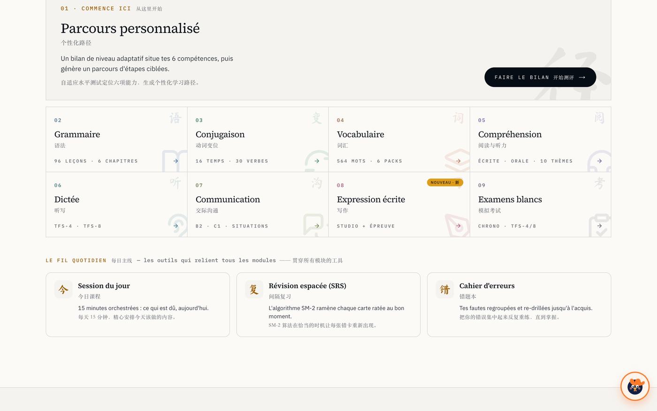This screenshot has width=657, height=411.
Task: Click '01 · COMMENCE ICI' label
Action: tap(96, 8)
